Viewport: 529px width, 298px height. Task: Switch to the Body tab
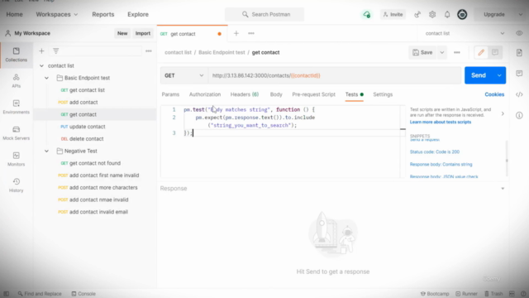pyautogui.click(x=276, y=94)
